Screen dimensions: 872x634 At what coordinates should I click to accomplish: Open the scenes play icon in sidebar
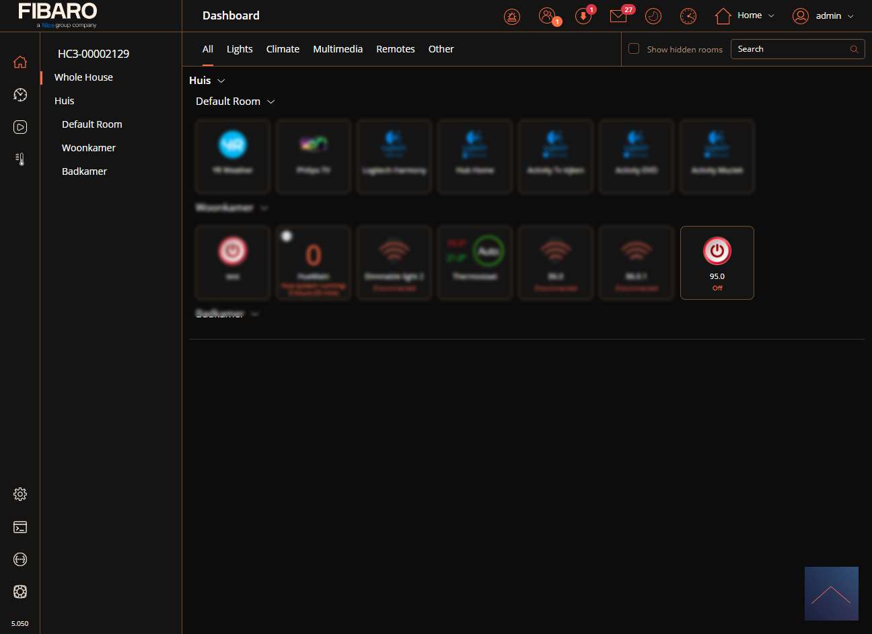point(20,127)
